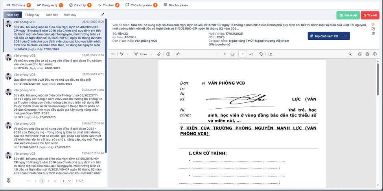Open Chờ cho ý kiến tab
The width and height of the screenshot is (383, 191).
coord(141,5)
